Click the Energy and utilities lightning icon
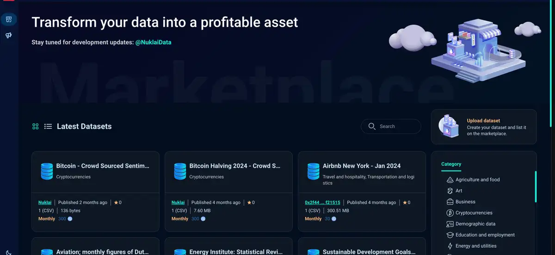 [450, 246]
